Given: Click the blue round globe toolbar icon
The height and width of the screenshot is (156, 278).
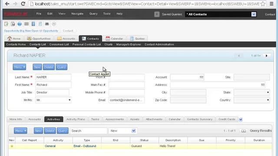Looking at the screenshot, I should 20,24.
